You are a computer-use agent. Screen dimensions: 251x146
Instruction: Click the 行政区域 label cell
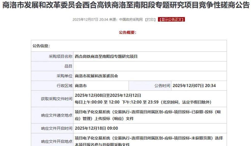click(64, 86)
